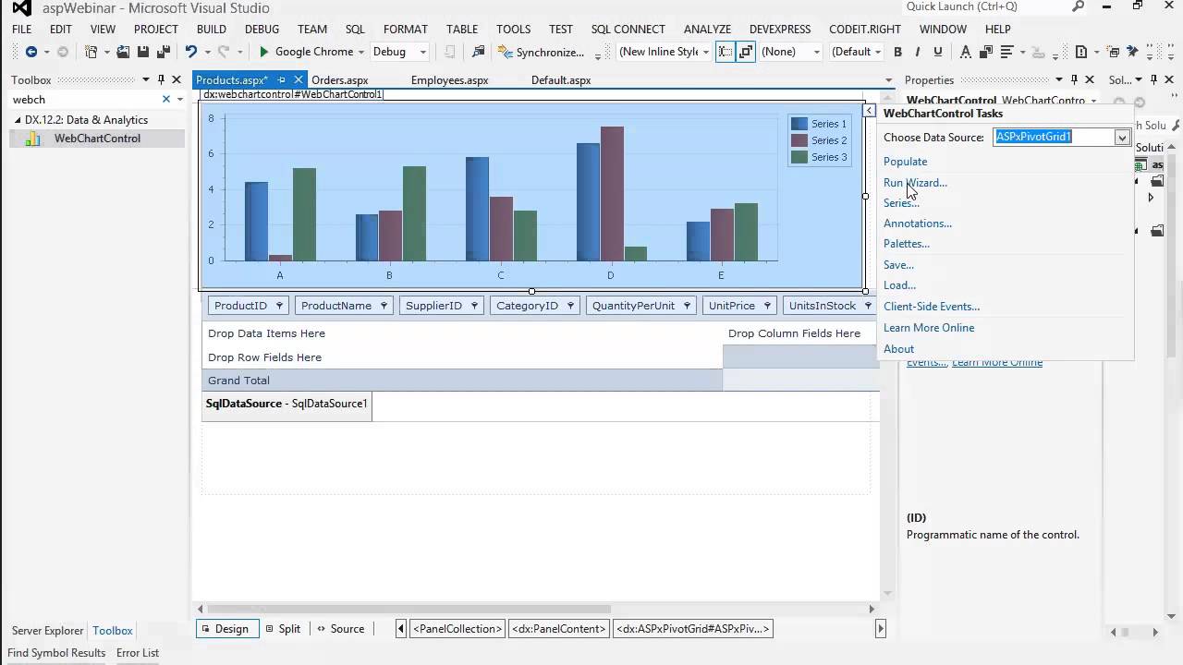Open the Server Explorer tab
This screenshot has height=665, width=1183.
point(47,631)
